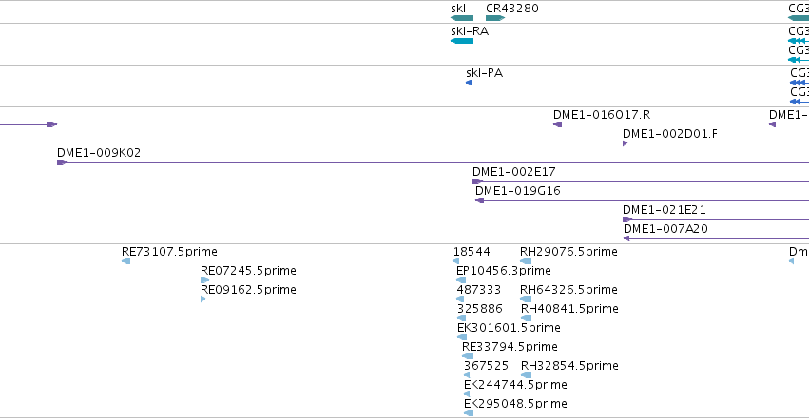This screenshot has height=418, width=809.
Task: Click the label 'DME1-002E17'
Action: (x=514, y=172)
